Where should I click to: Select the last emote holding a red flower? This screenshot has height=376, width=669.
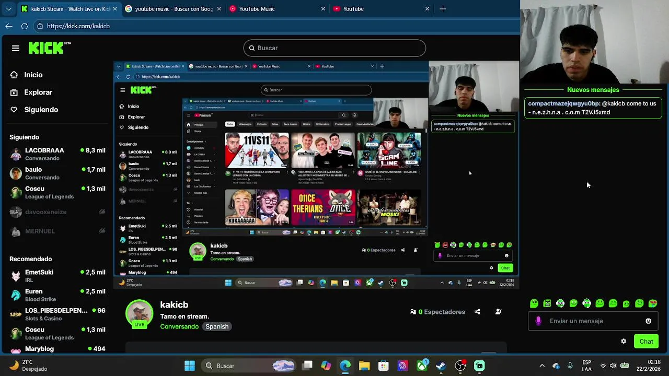click(653, 303)
